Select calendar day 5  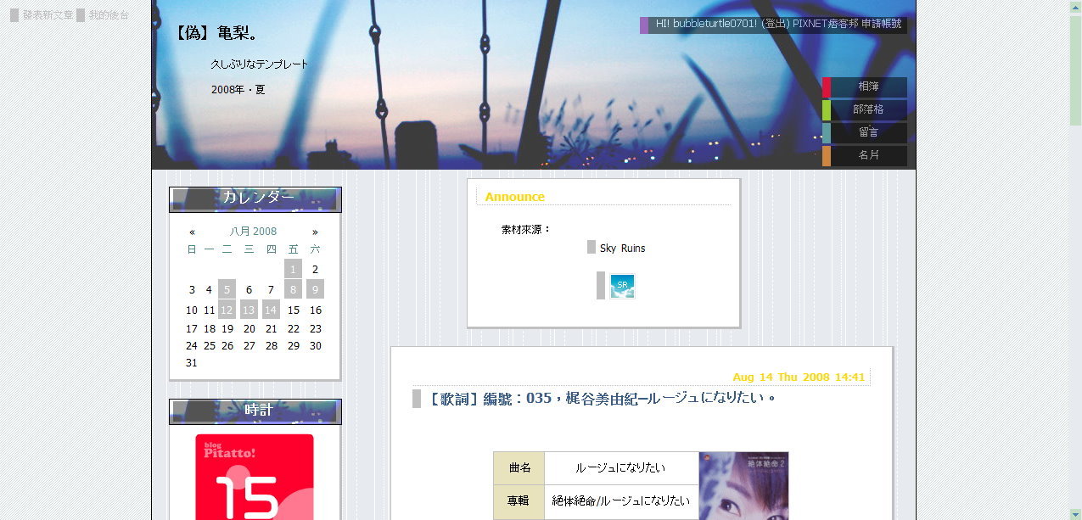coord(227,289)
